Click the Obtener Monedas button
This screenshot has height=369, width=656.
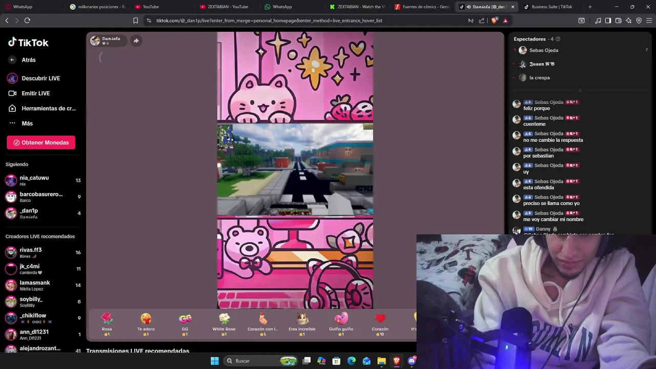[x=41, y=142]
